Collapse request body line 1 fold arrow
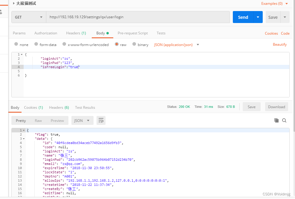 [x=22, y=55]
